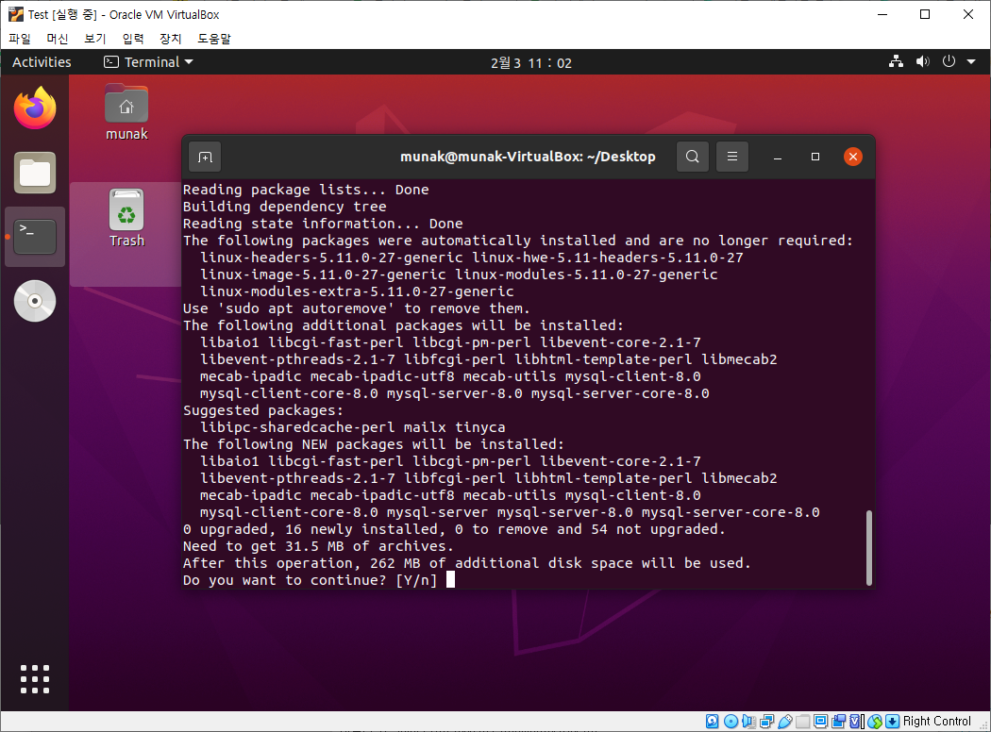Close the VirtualBox Test VM window
Viewport: 991px width, 732px height.
967,14
